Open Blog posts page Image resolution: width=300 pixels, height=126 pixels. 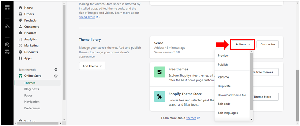tap(32, 89)
